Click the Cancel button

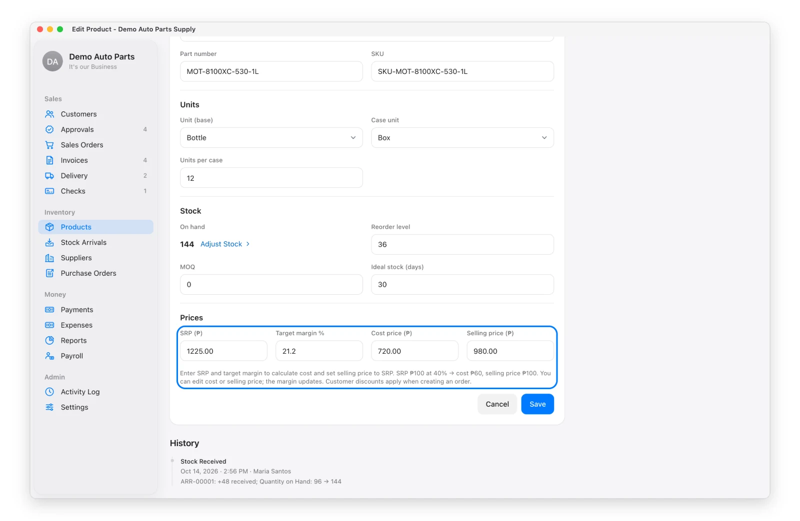497,404
